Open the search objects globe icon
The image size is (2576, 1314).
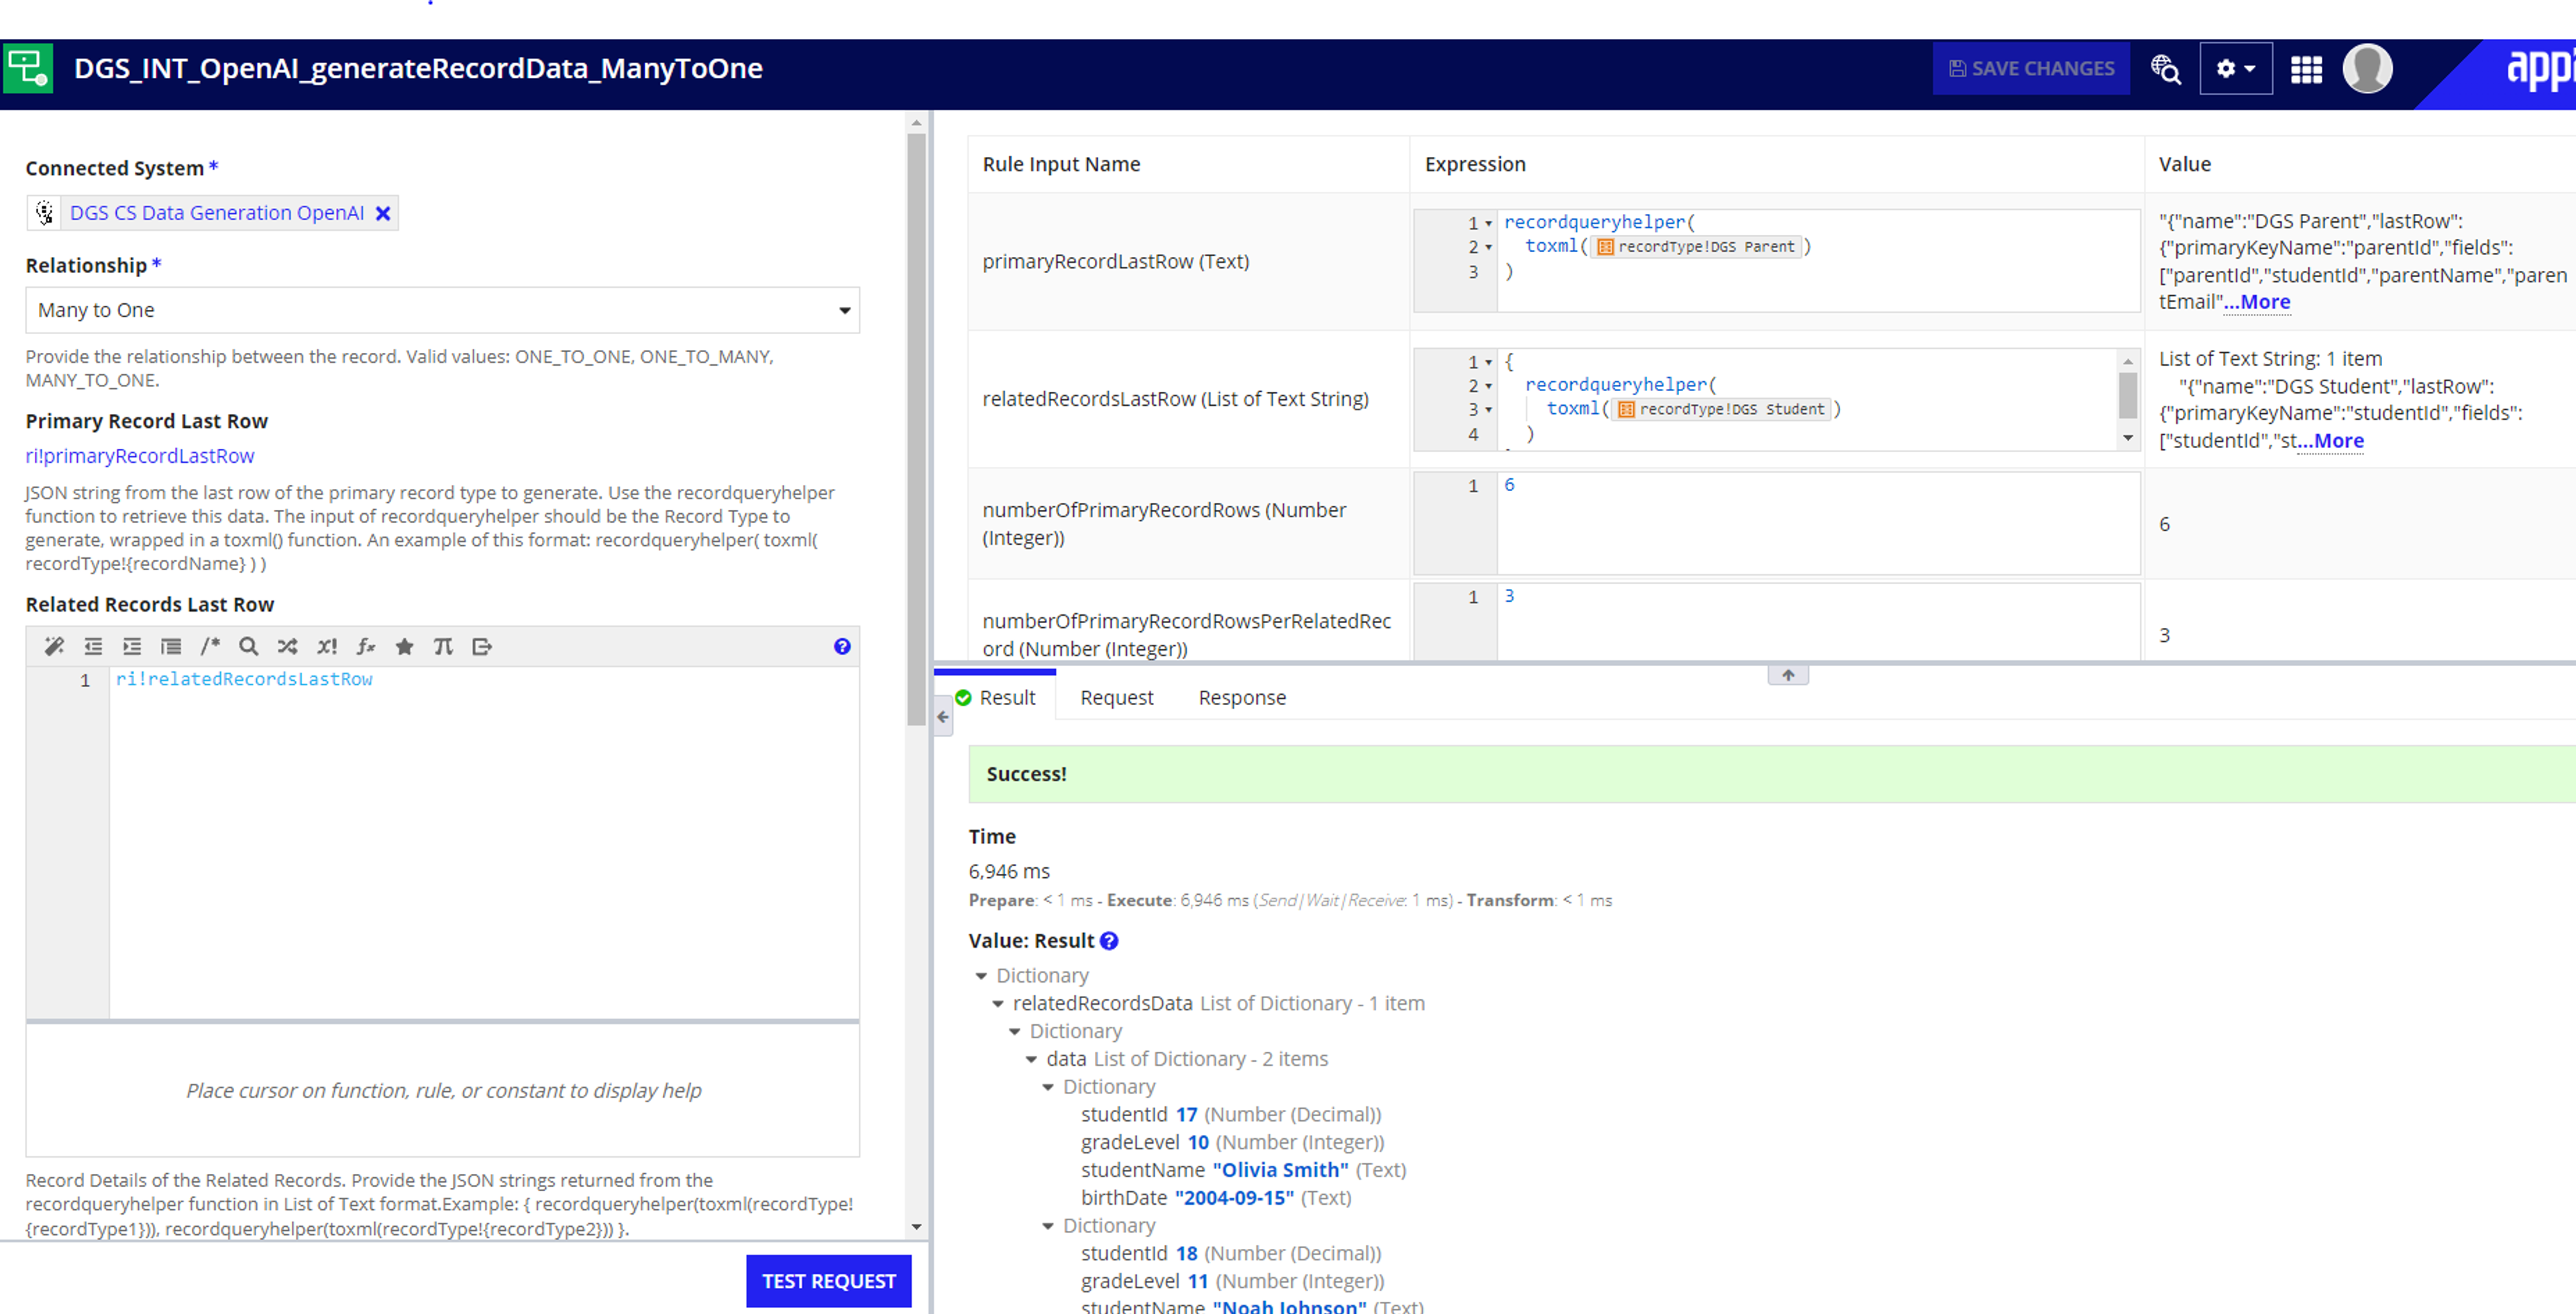2165,69
